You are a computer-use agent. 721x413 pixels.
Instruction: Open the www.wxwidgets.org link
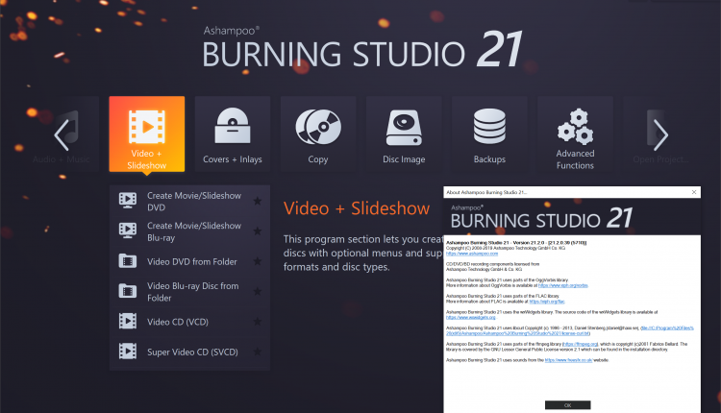(x=470, y=318)
